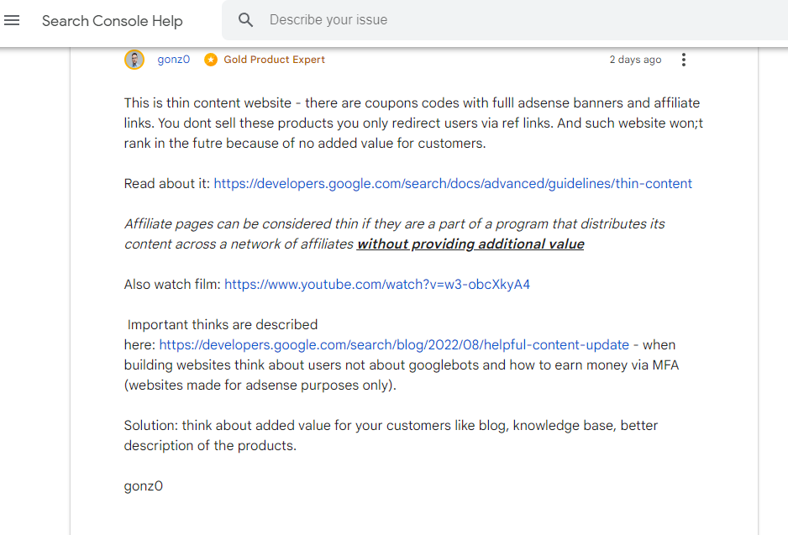Viewport: 788px width, 535px height.
Task: Open the helpful-content-update blog link
Action: click(394, 344)
